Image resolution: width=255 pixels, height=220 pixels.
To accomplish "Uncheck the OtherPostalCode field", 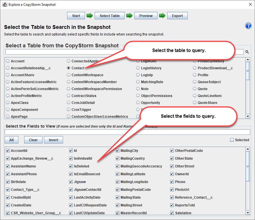I will click(172, 150).
